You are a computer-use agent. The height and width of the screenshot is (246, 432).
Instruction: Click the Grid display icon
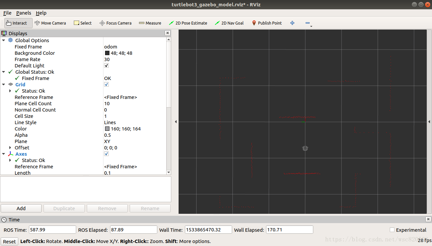coord(11,84)
